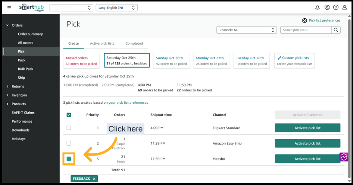Open settings gear in top bar
Screen dimensions: 353x185
tap(327, 7)
